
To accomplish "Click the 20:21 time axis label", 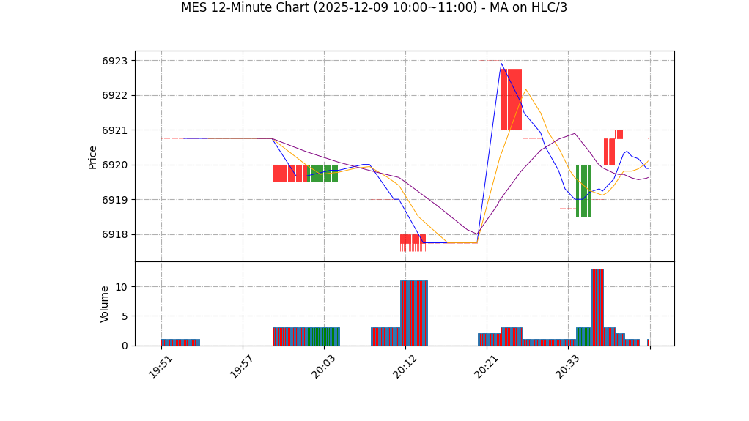I will 486,366.
